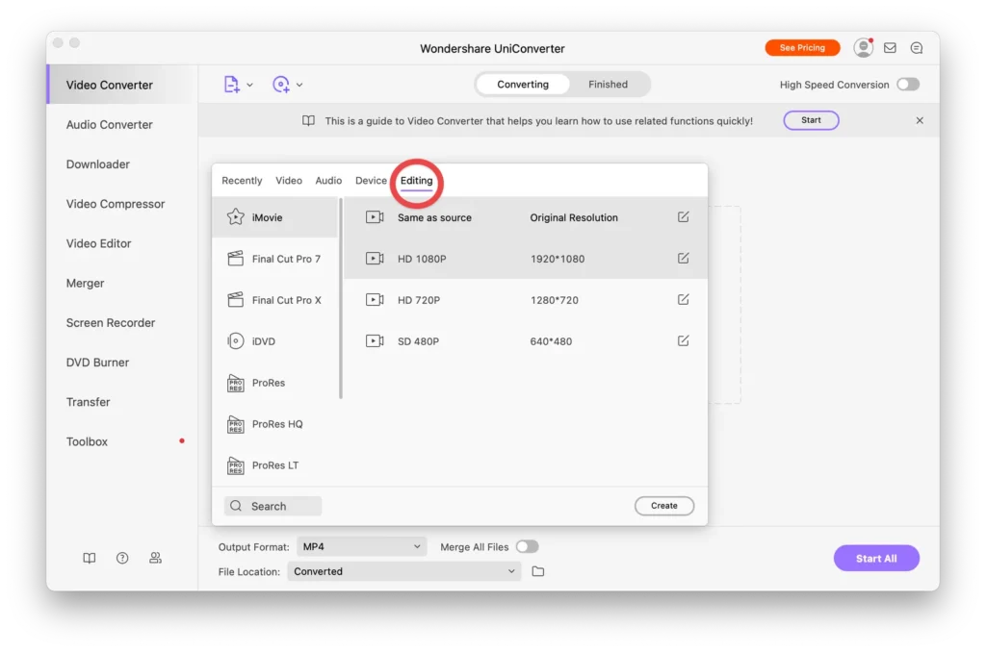The height and width of the screenshot is (652, 986).
Task: Start the Video Converter guide
Action: [811, 120]
